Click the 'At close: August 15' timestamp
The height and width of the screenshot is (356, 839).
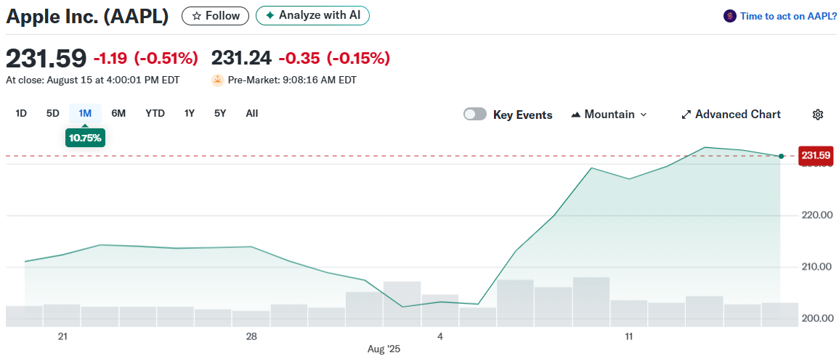(x=92, y=80)
